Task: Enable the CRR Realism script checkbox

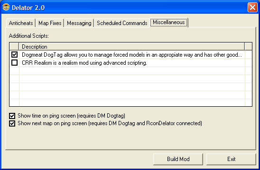Action: click(14, 62)
